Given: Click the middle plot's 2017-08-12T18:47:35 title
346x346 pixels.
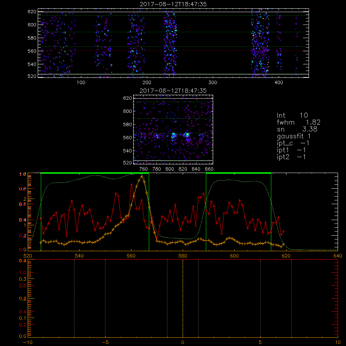Looking at the screenshot, I should click(173, 91).
